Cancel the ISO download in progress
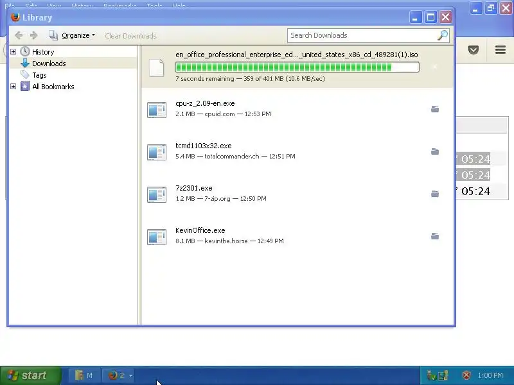Image resolution: width=514 pixels, height=385 pixels. tap(435, 67)
